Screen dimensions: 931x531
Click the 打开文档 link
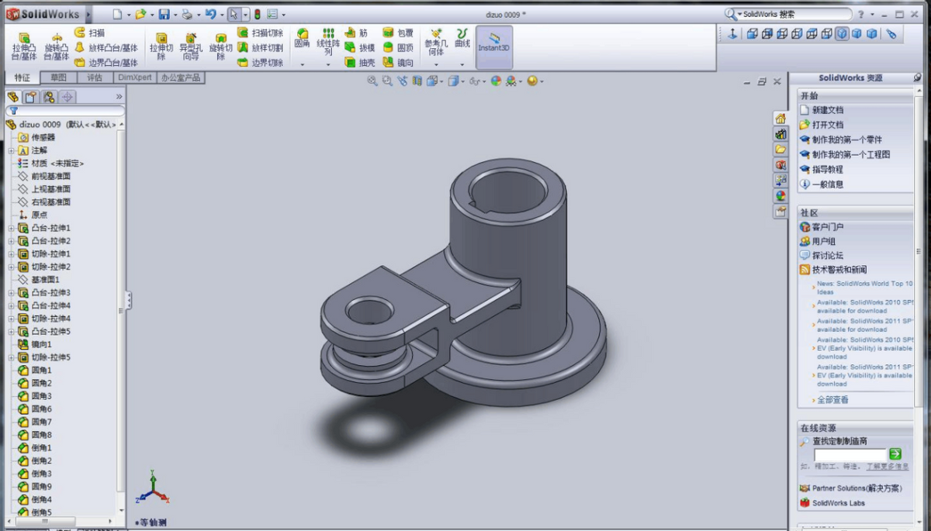coord(828,125)
